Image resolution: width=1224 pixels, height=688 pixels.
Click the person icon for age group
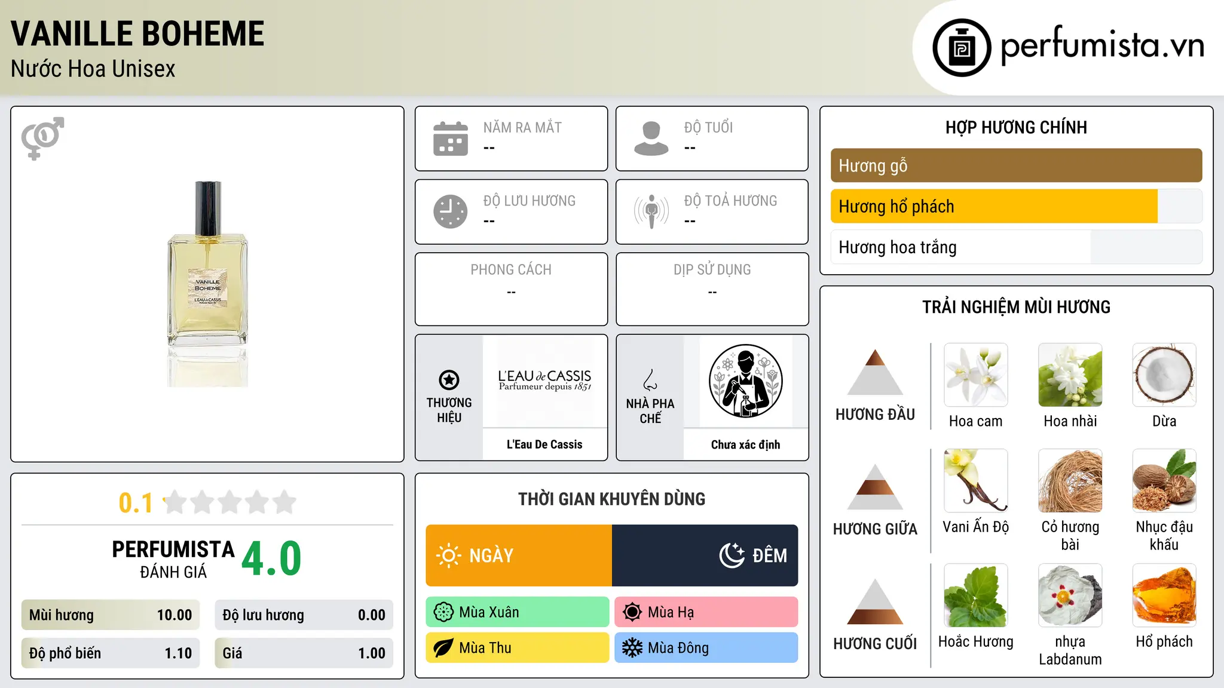pos(651,139)
